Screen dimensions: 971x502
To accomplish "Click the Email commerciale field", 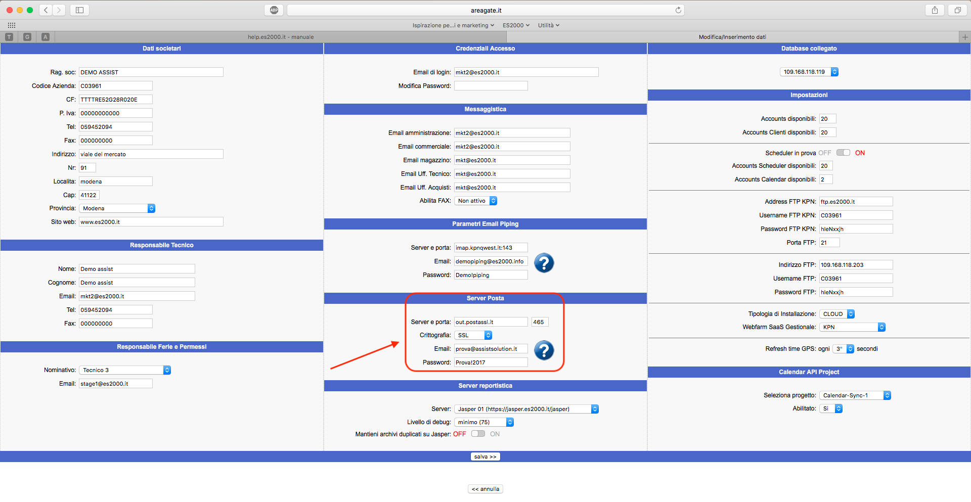I will point(512,147).
